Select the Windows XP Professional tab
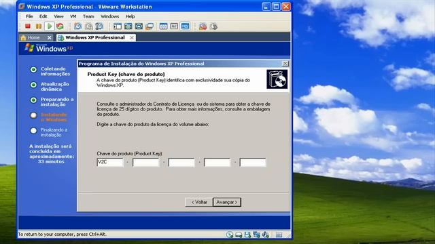435x244 pixels. coord(95,38)
